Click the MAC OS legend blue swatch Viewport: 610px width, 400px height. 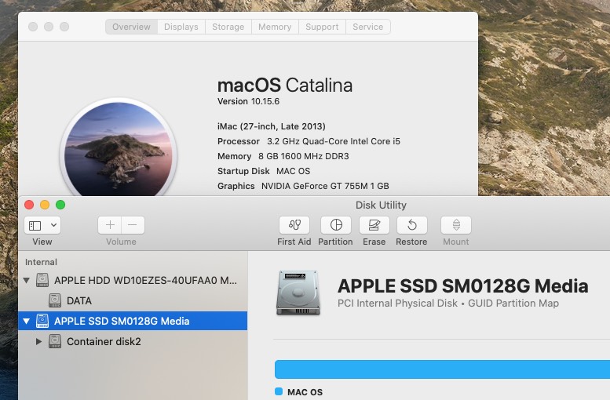point(279,391)
